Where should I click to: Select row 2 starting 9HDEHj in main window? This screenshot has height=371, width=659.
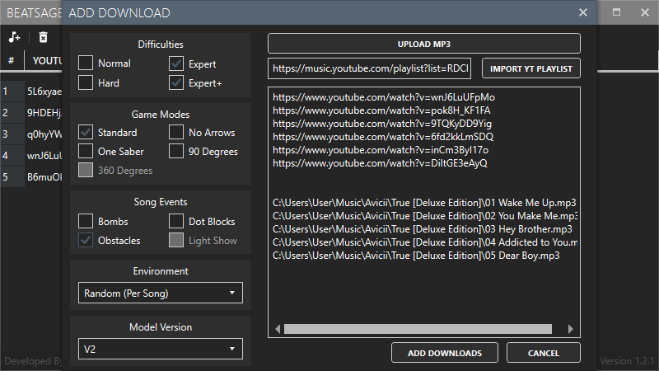pyautogui.click(x=31, y=113)
